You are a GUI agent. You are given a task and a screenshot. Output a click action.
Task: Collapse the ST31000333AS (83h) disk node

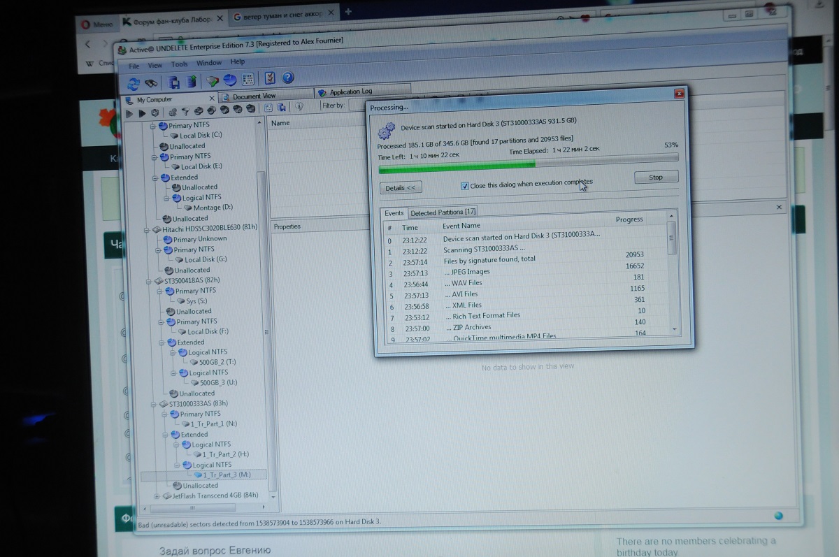tap(153, 404)
